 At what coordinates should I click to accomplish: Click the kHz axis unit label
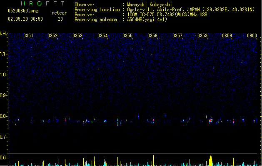click(4, 34)
